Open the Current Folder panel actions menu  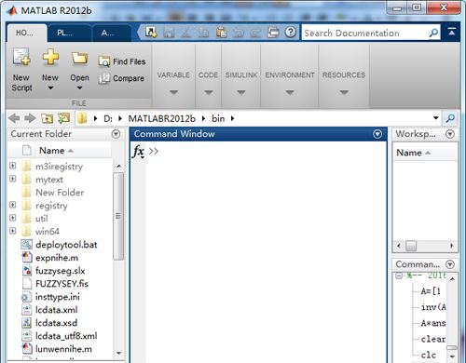116,134
